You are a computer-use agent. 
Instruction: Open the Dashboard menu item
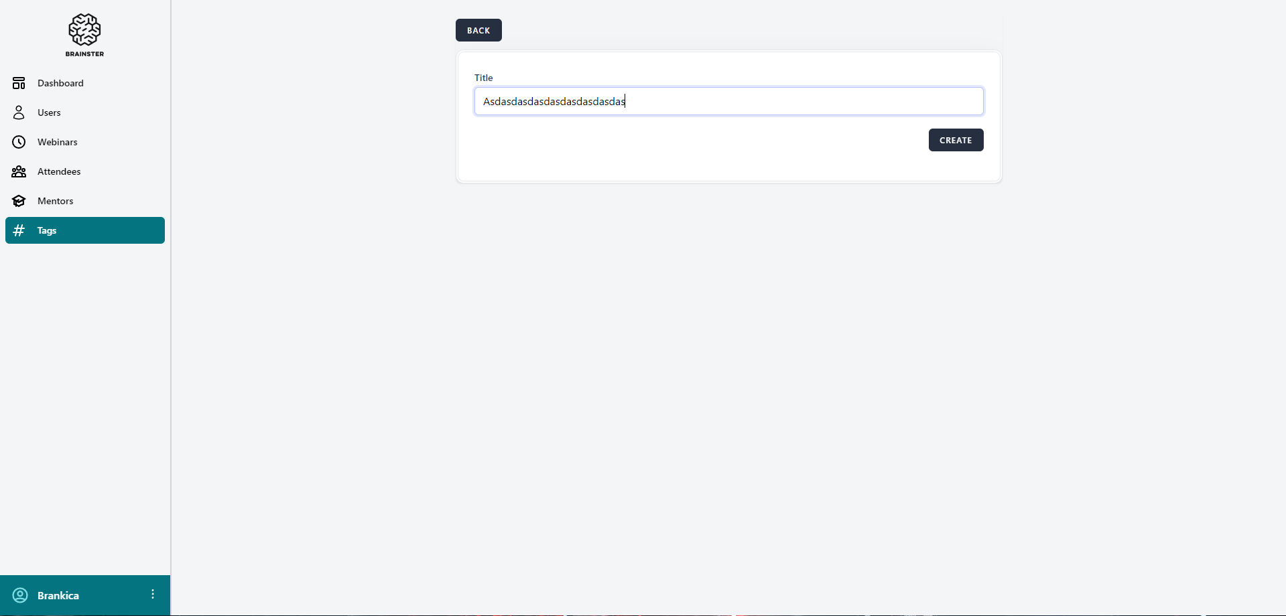coord(60,83)
